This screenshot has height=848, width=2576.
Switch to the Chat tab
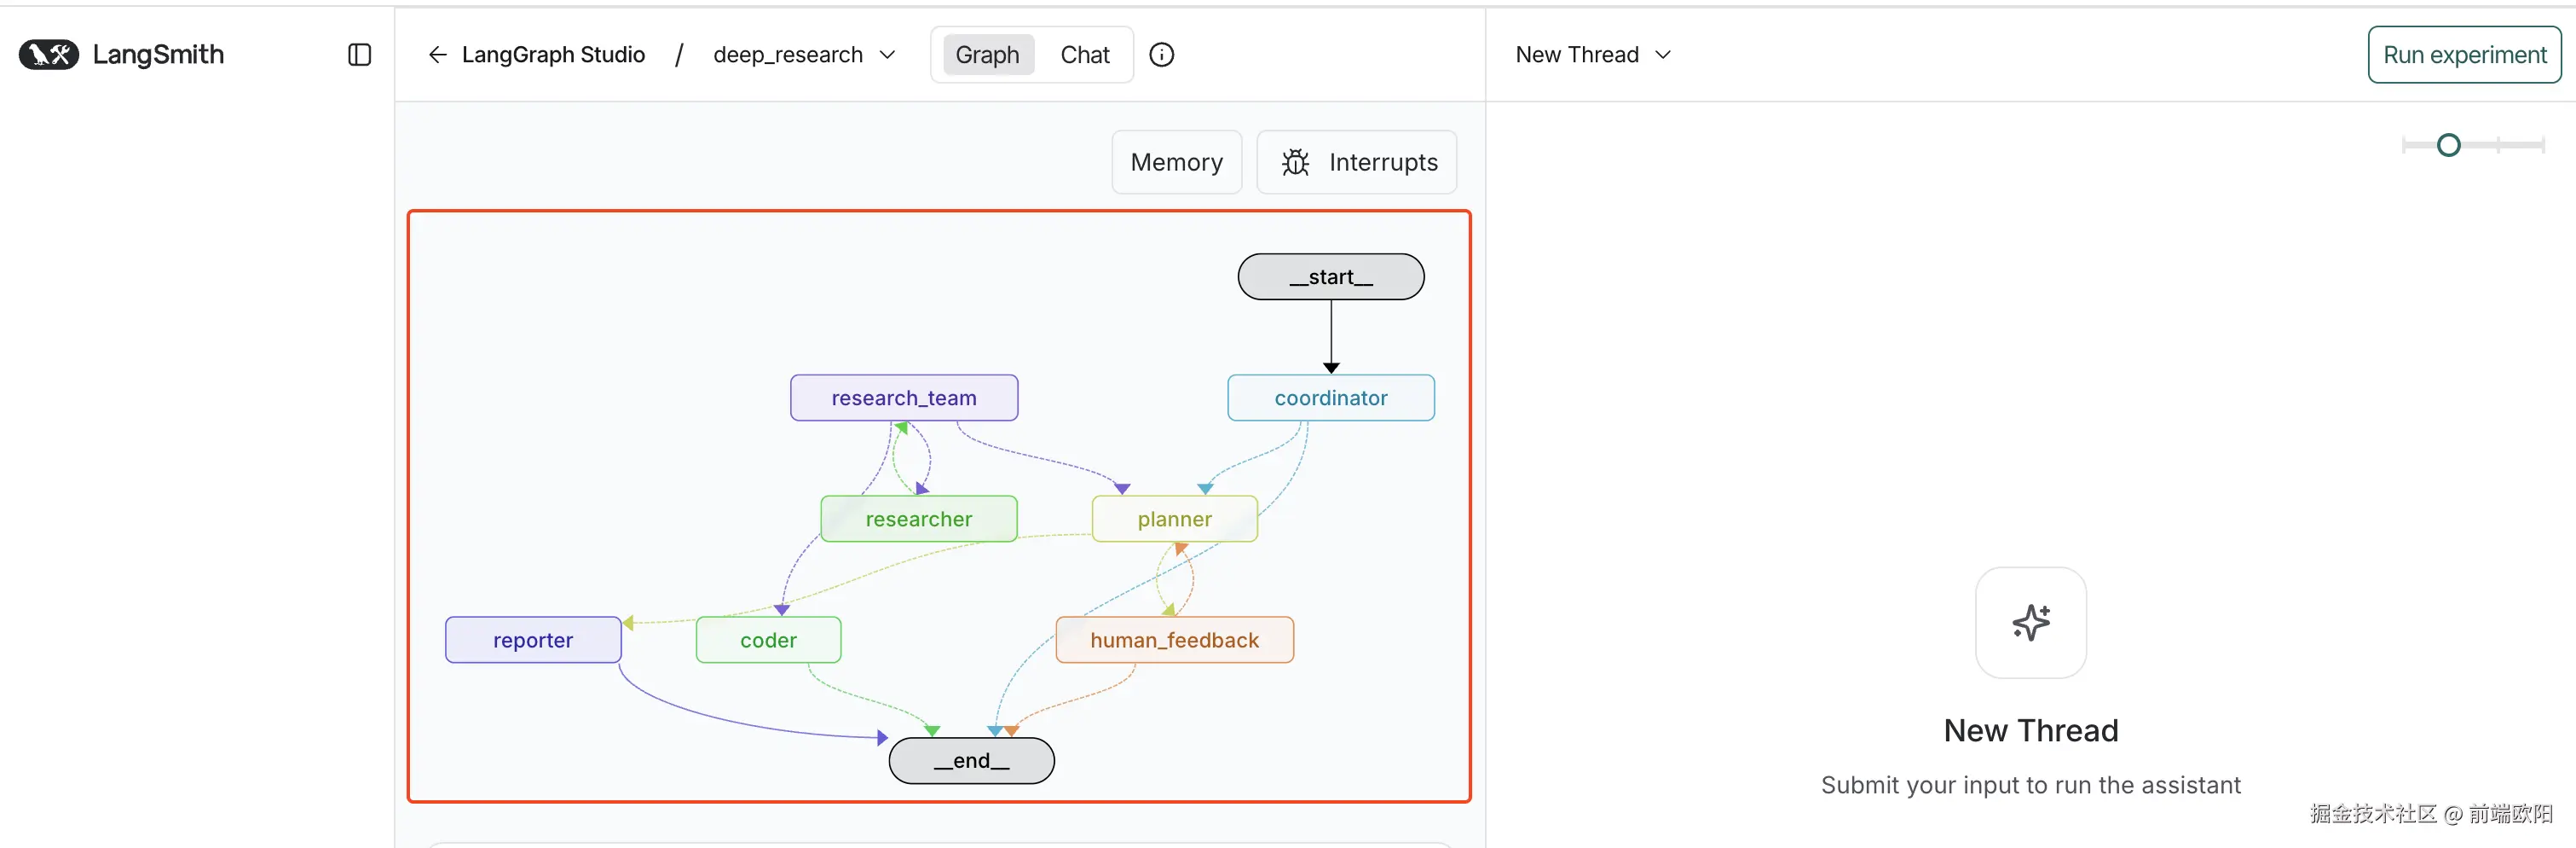click(x=1084, y=55)
